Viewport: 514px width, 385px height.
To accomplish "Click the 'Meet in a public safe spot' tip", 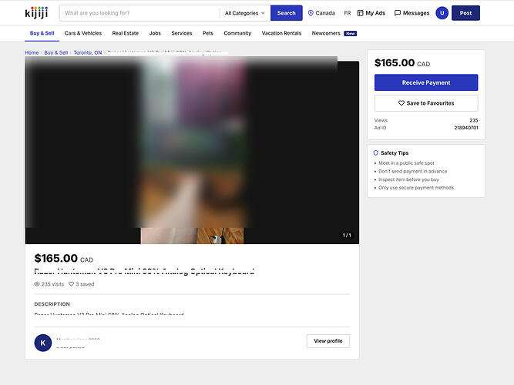I will [406, 162].
